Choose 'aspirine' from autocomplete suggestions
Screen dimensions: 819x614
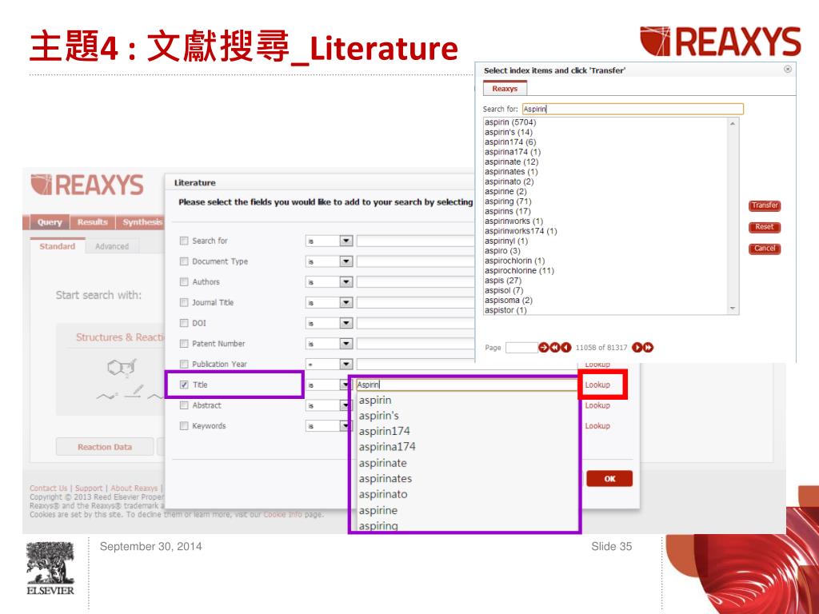(x=378, y=510)
